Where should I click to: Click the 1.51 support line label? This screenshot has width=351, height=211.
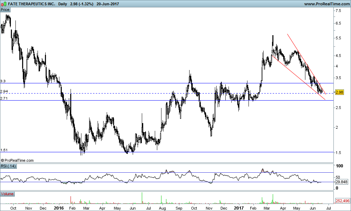[x=4, y=150]
